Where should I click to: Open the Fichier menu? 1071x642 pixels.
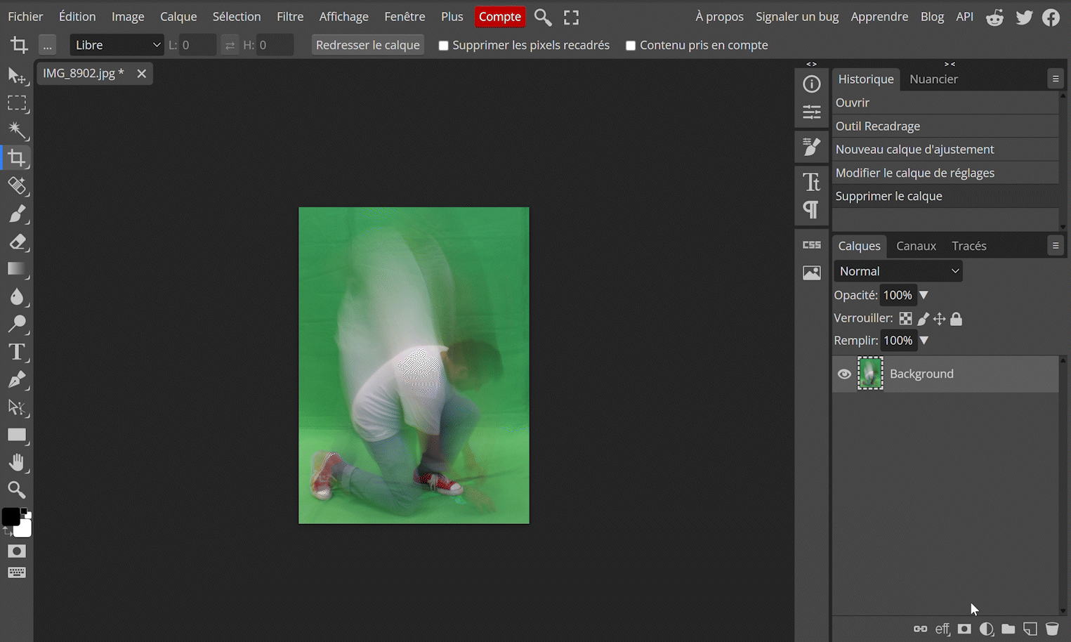pos(25,17)
